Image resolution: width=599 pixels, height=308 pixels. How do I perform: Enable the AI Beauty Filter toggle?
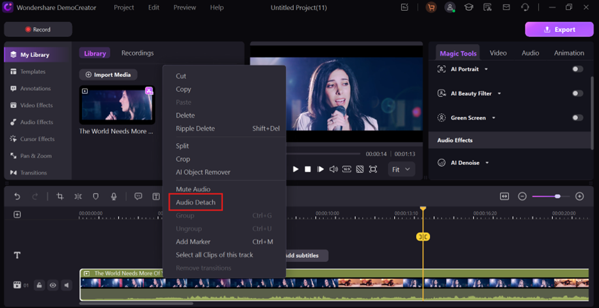pos(578,93)
